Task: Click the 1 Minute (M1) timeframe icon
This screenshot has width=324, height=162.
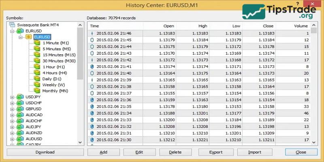Action: (x=37, y=43)
